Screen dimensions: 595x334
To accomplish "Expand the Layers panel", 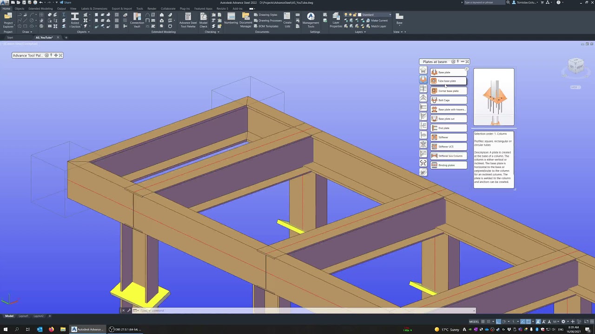I will click(x=360, y=32).
